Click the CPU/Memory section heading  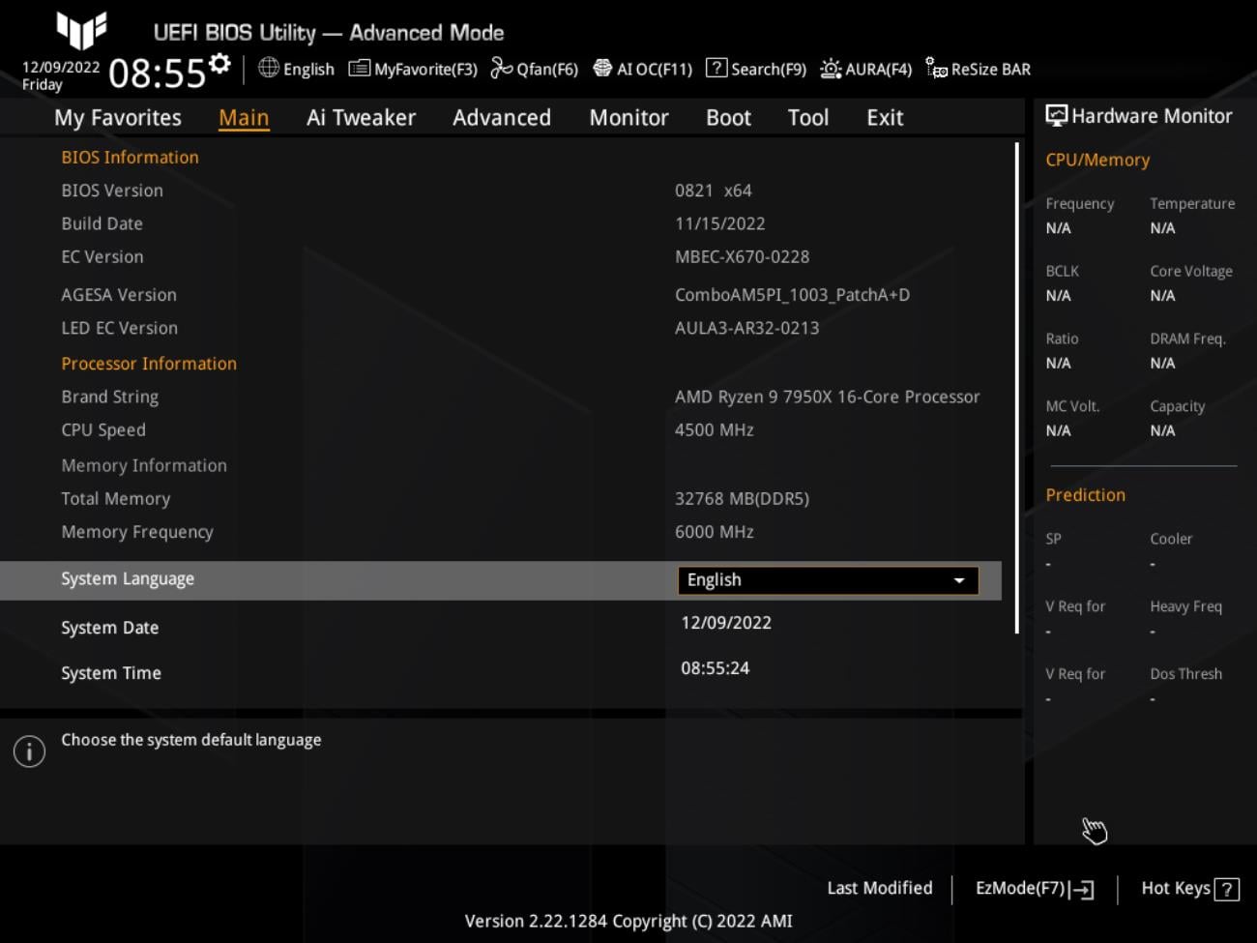click(1097, 161)
